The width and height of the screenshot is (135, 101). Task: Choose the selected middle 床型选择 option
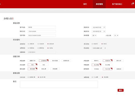107,61
